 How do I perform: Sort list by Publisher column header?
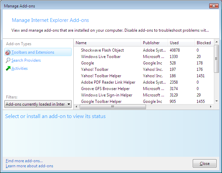[x=154, y=43]
